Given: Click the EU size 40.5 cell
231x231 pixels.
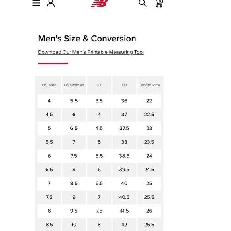Looking at the screenshot, I should (x=124, y=197).
